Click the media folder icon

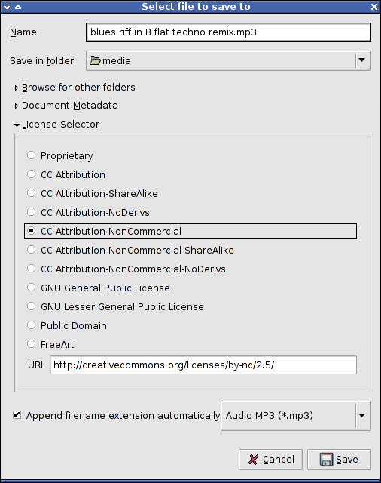(x=95, y=60)
